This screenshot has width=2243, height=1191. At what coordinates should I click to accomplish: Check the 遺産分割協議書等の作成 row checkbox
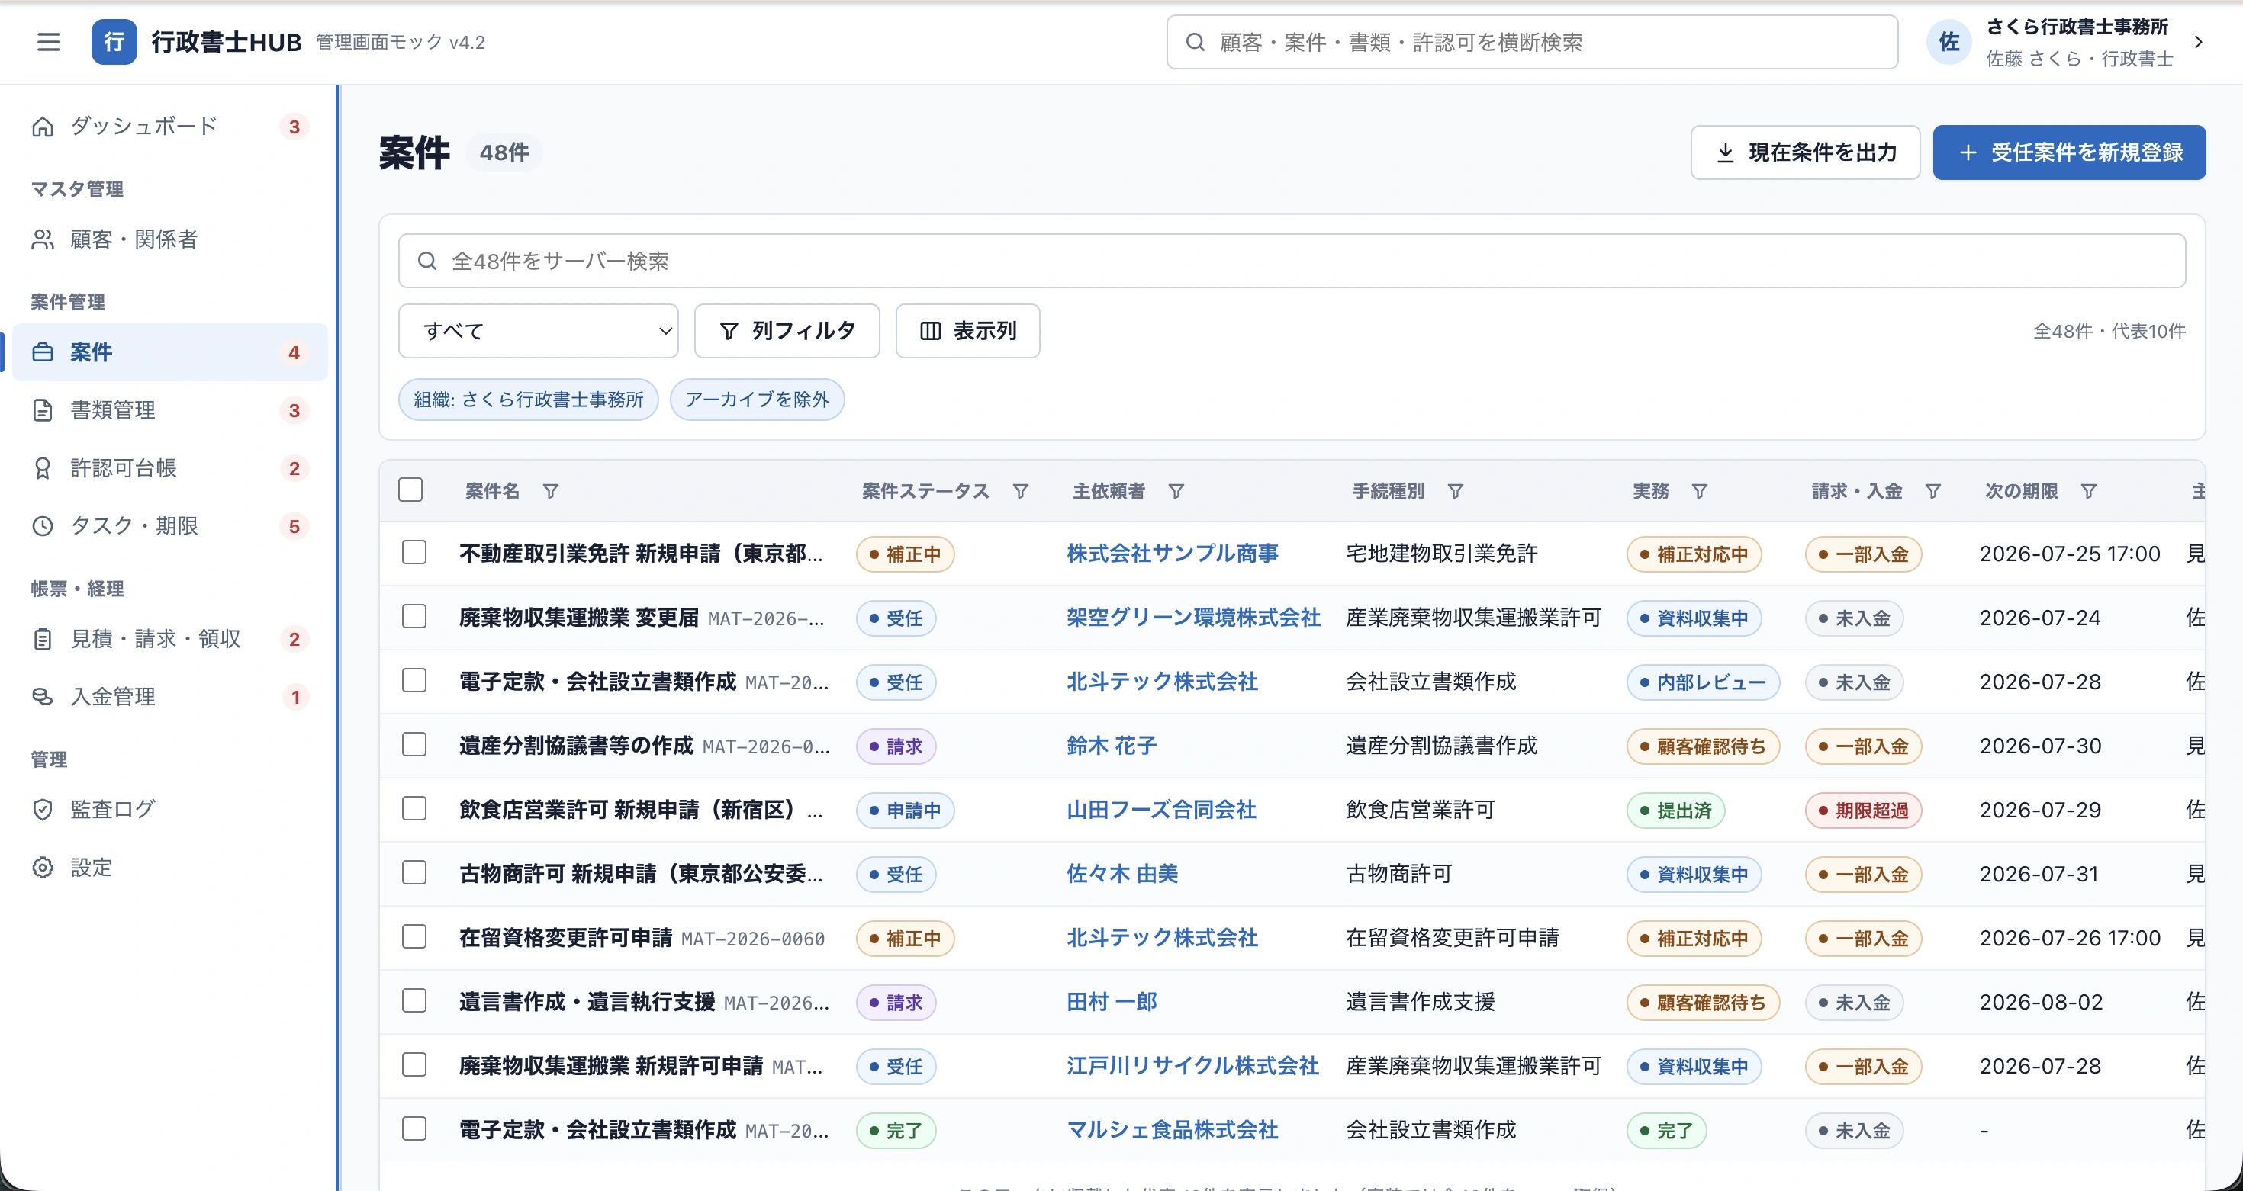click(x=414, y=745)
